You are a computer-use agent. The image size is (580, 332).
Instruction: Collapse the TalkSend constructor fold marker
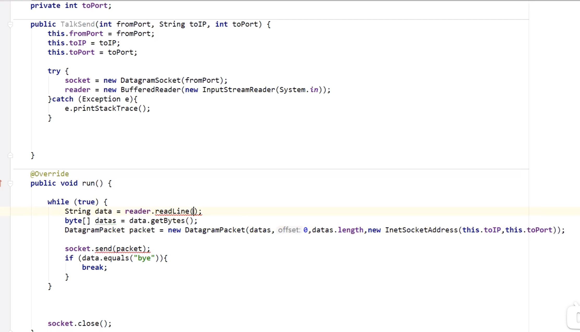click(x=10, y=25)
